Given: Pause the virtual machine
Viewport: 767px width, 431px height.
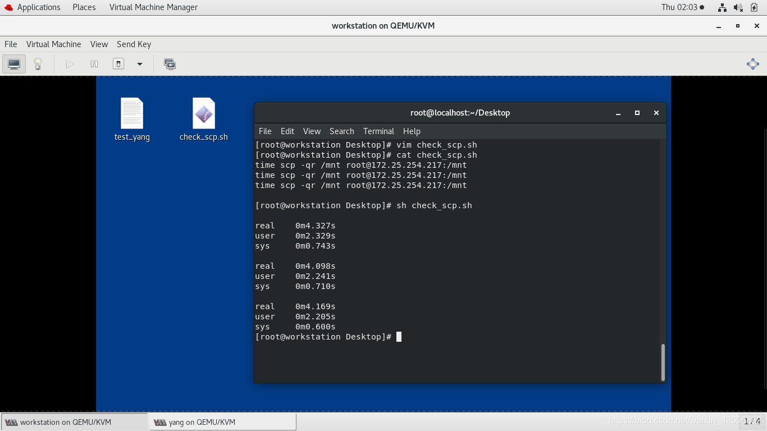Looking at the screenshot, I should tap(94, 64).
